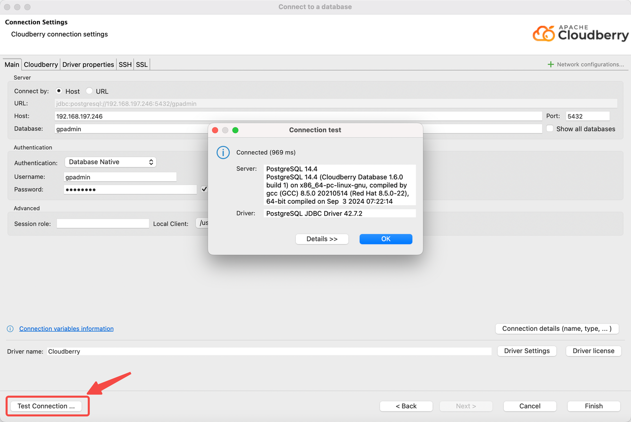The image size is (631, 422).
Task: Click the green plus Network configurations icon
Action: pos(551,65)
